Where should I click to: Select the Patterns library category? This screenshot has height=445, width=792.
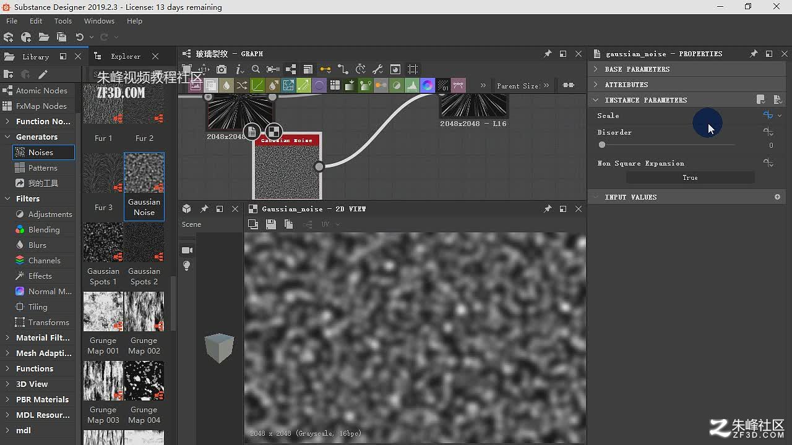coord(43,167)
